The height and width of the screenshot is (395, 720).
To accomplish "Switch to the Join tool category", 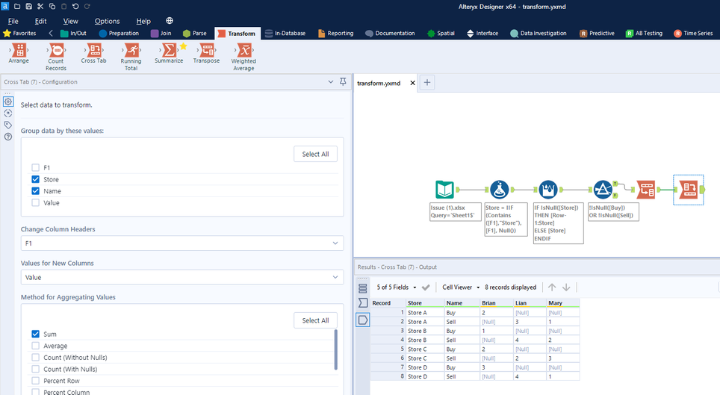I will click(161, 33).
